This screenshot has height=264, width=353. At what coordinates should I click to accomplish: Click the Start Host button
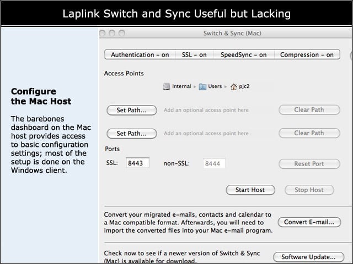click(250, 190)
